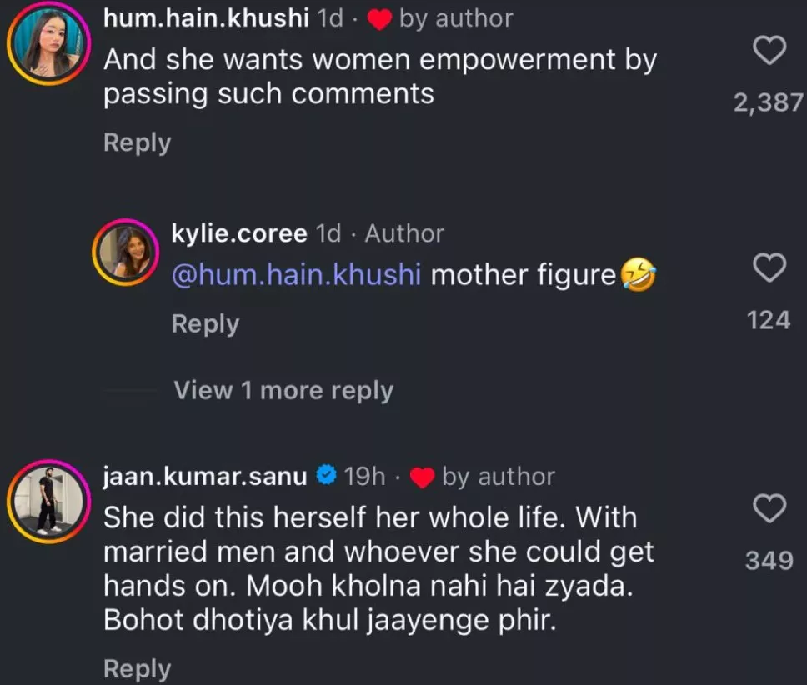
Task: Open the hum.hain.khushi username link
Action: [206, 18]
